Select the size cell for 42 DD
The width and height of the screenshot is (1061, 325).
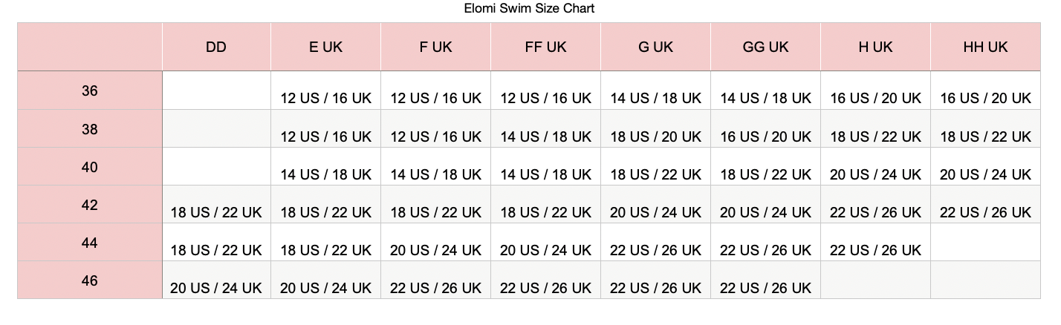coord(216,212)
